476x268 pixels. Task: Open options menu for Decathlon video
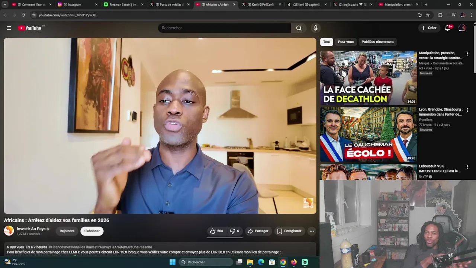(467, 54)
